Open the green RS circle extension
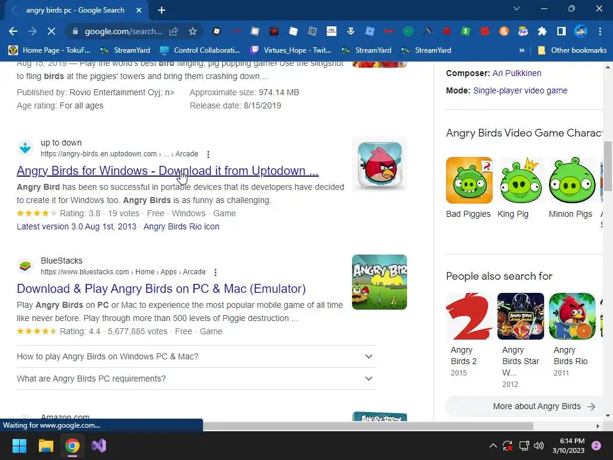 pos(408,31)
